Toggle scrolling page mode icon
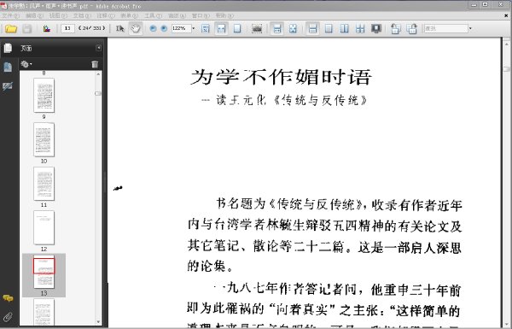Viewport: 512px width, 329px height. [276, 29]
